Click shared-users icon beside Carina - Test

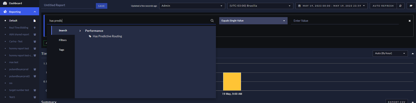point(35,42)
